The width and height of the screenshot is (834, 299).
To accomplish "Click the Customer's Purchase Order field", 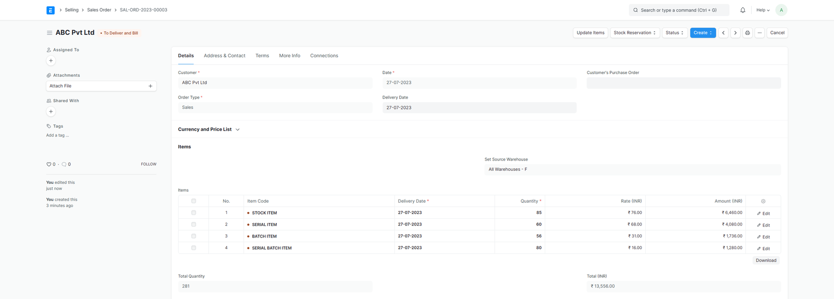I will pyautogui.click(x=683, y=83).
